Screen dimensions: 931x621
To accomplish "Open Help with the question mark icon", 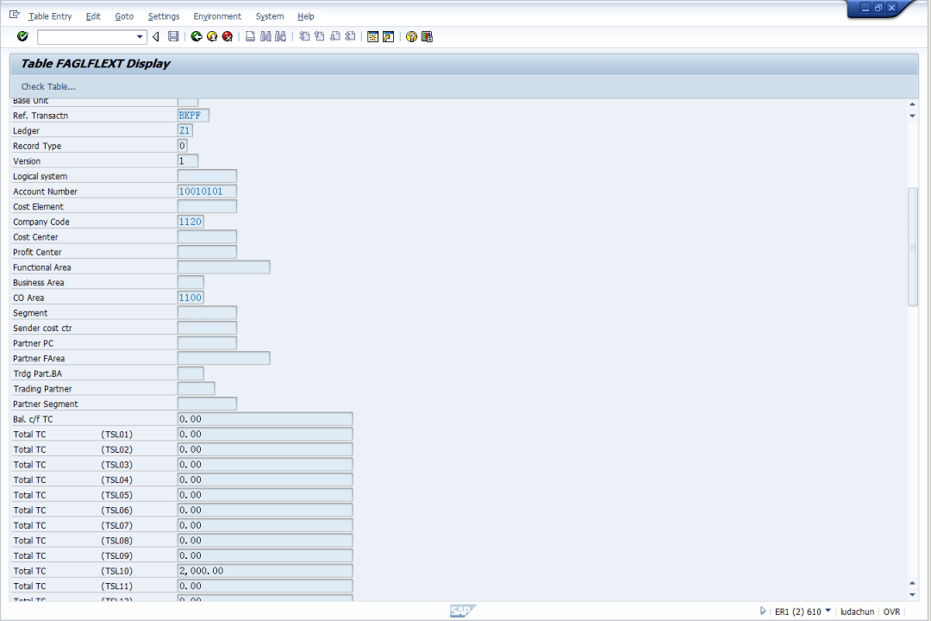I will 411,36.
